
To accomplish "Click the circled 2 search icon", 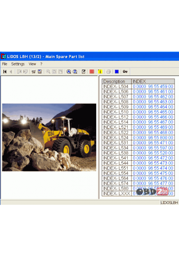I will click(75, 72).
